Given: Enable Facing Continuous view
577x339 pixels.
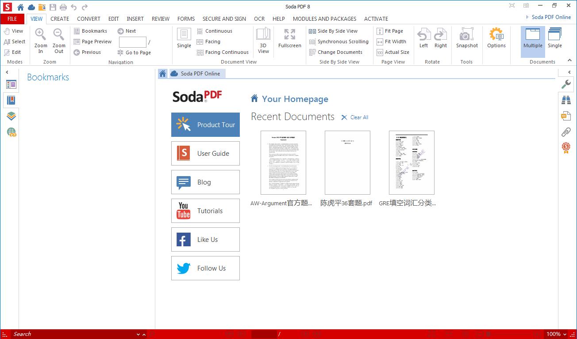Looking at the screenshot, I should [x=223, y=52].
